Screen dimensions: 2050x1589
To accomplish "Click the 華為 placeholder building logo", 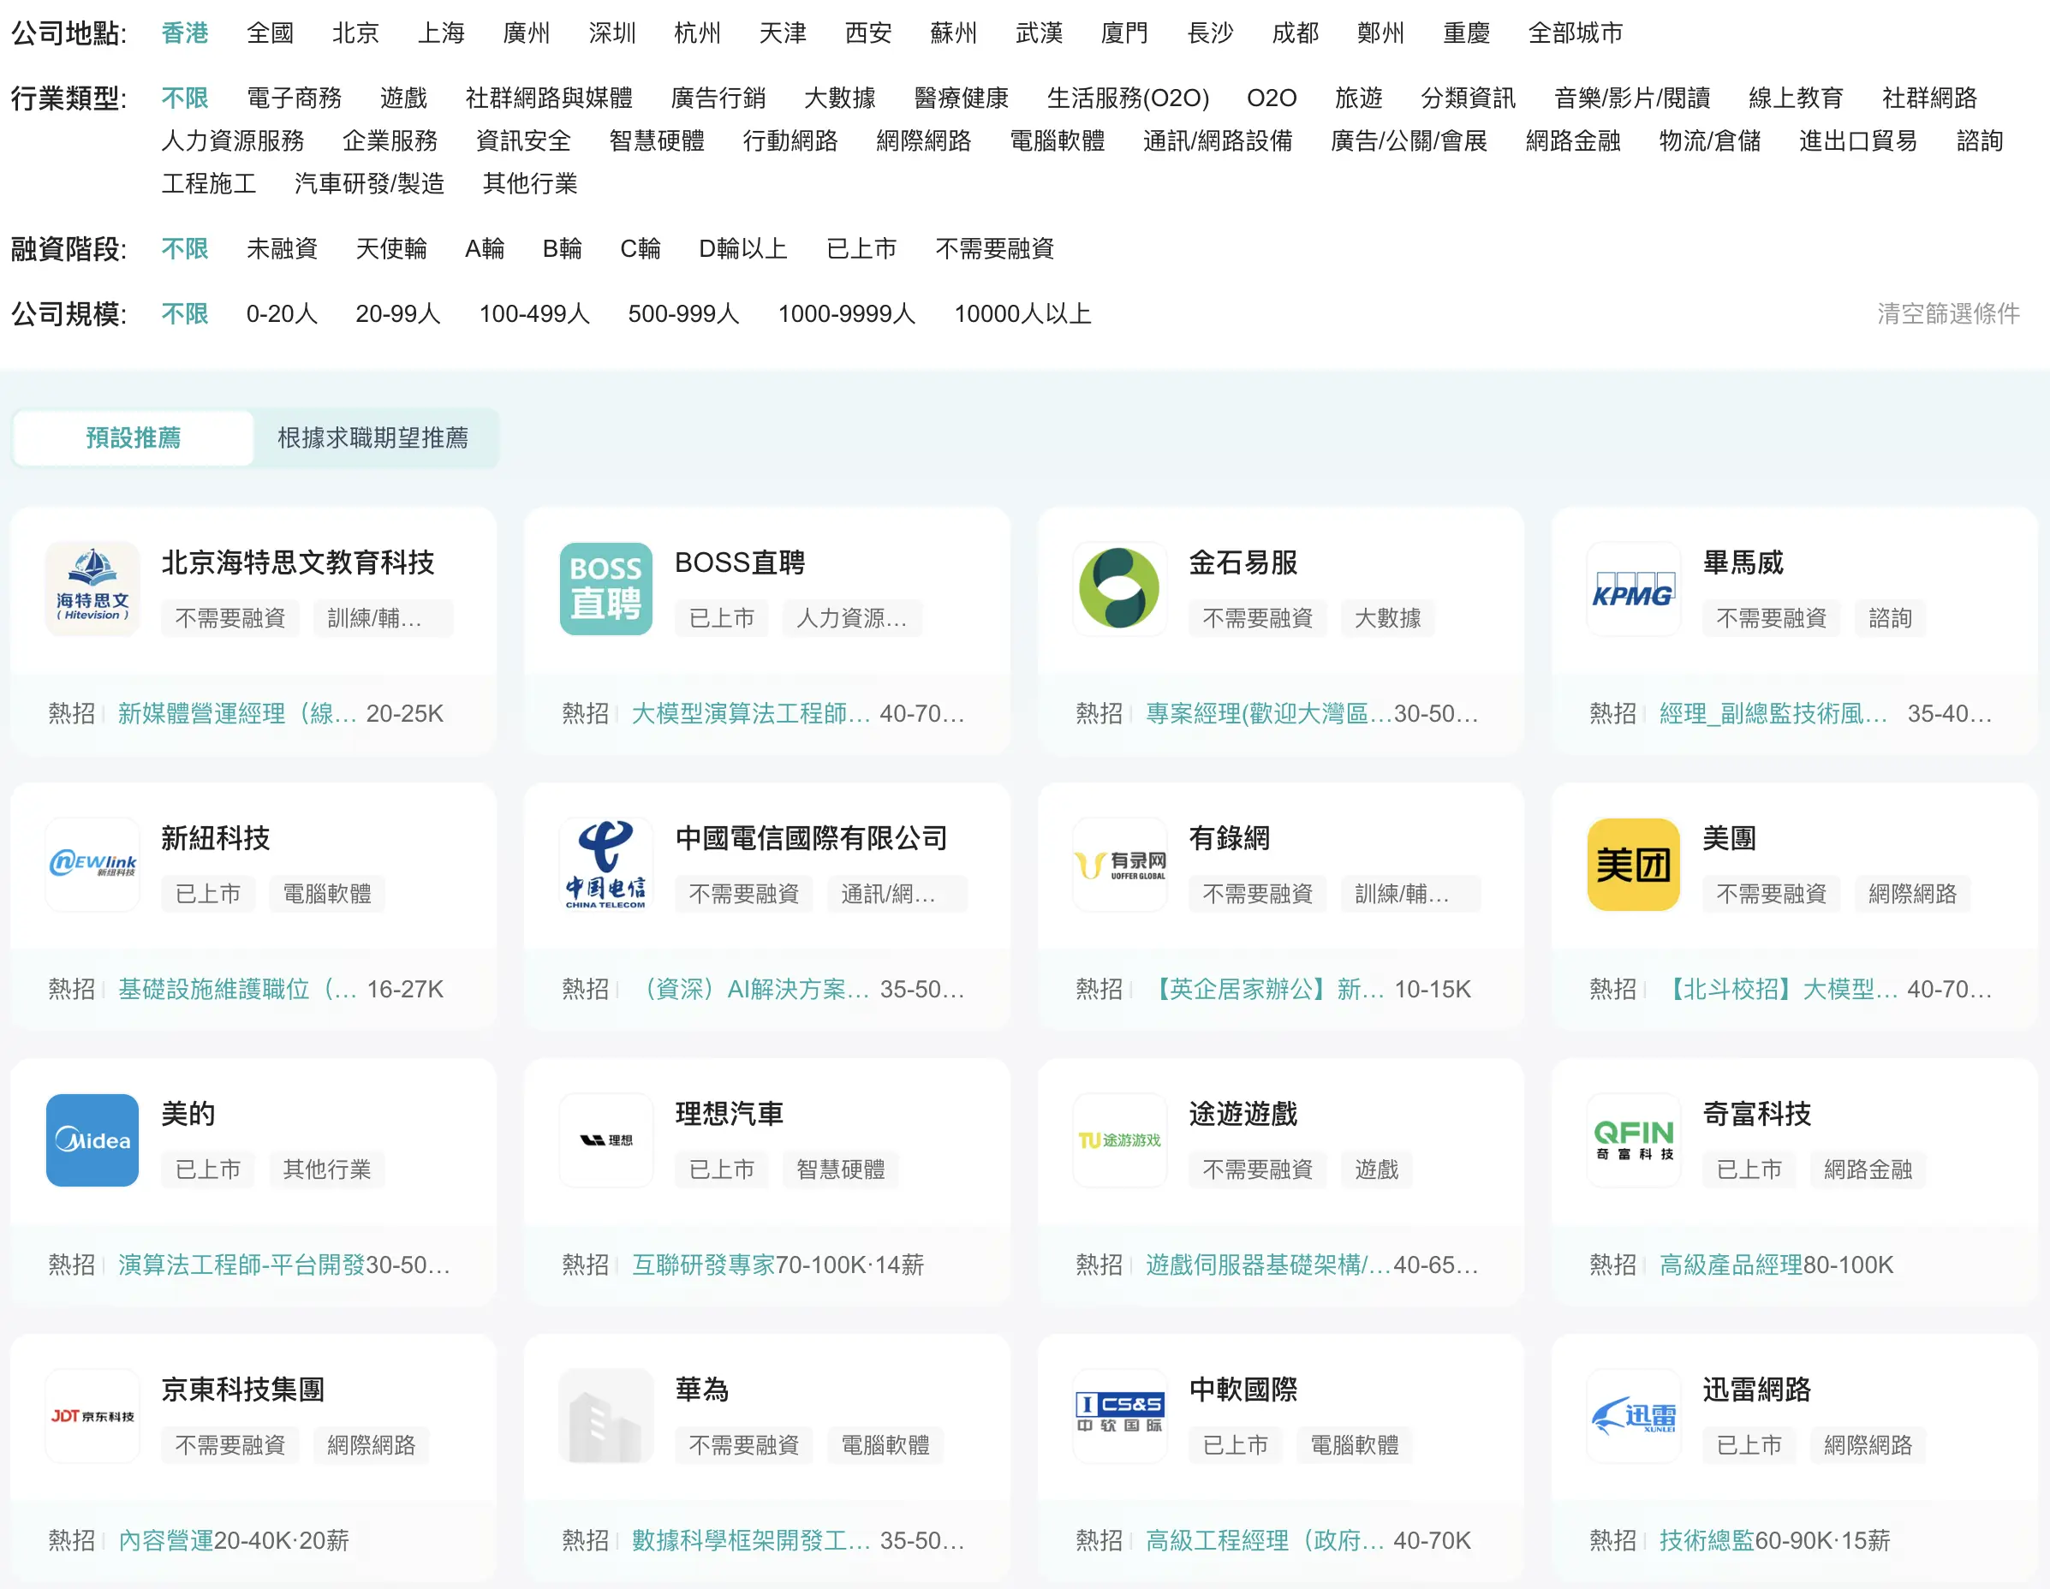I will pos(605,1415).
